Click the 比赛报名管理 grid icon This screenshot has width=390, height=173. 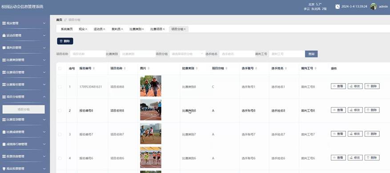[4, 84]
